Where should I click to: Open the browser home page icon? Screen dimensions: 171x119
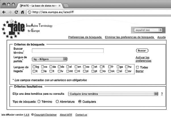(22, 12)
